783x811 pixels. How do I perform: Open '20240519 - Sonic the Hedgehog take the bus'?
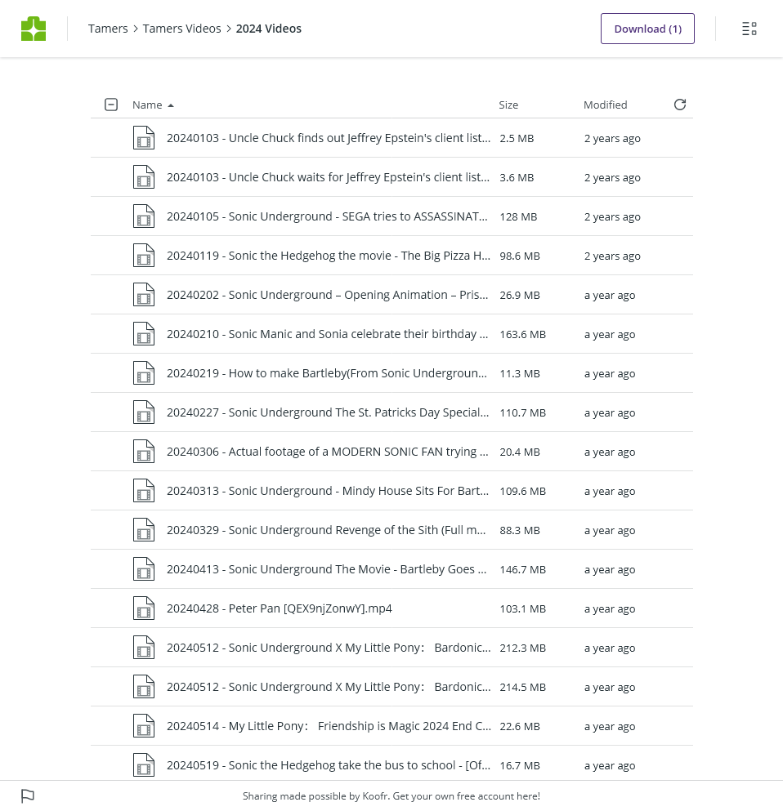pos(329,765)
